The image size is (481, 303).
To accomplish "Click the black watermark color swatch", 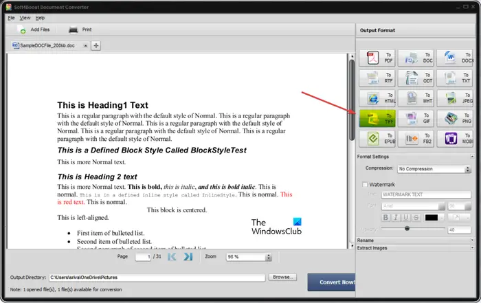I will 432,217.
